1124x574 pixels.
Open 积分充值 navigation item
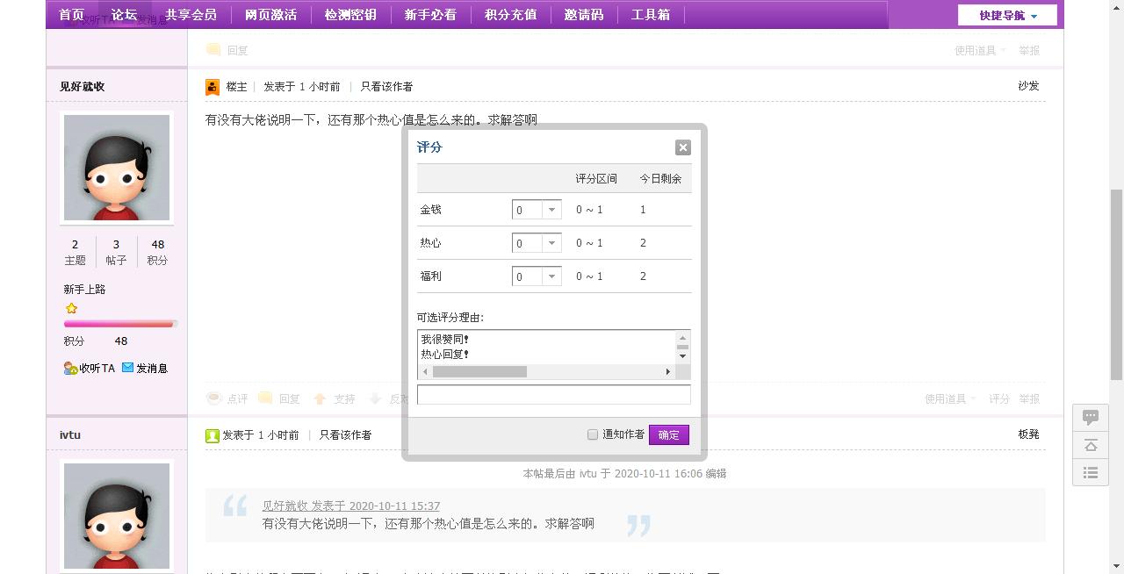pyautogui.click(x=510, y=15)
